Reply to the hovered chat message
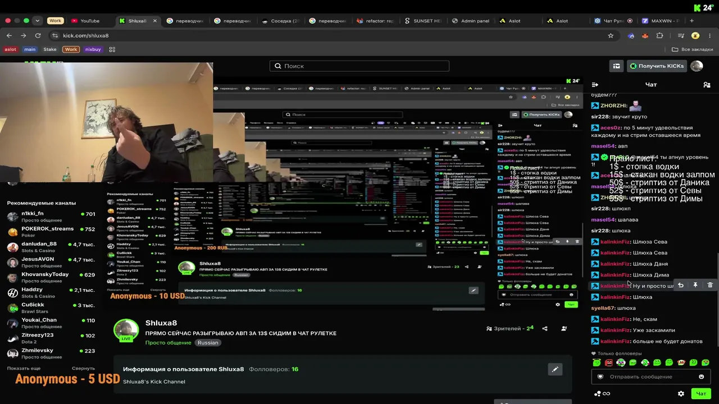The width and height of the screenshot is (719, 404). (680, 286)
